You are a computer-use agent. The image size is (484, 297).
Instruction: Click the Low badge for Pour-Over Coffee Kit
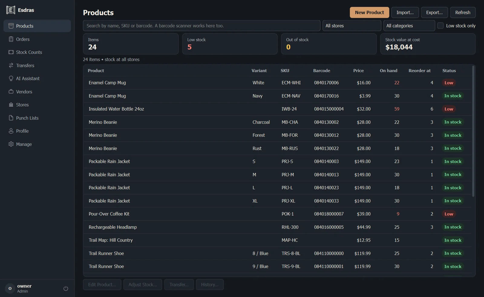pos(449,214)
